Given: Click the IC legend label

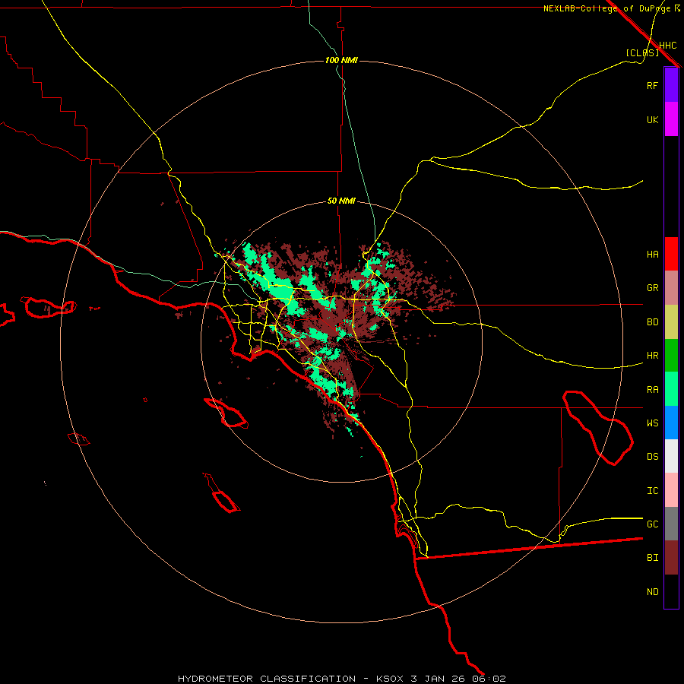Looking at the screenshot, I should 652,491.
